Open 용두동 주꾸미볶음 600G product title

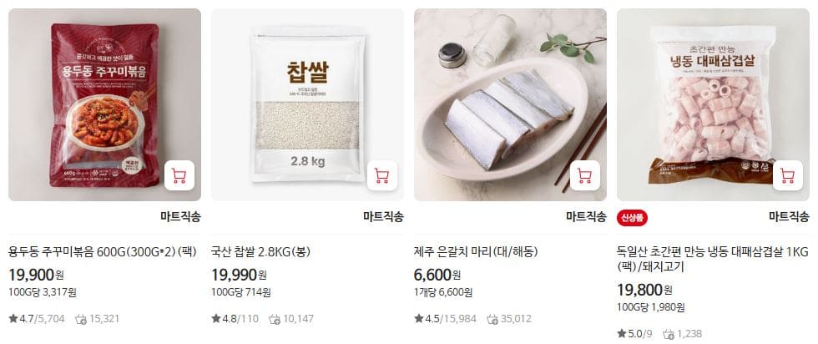click(102, 251)
